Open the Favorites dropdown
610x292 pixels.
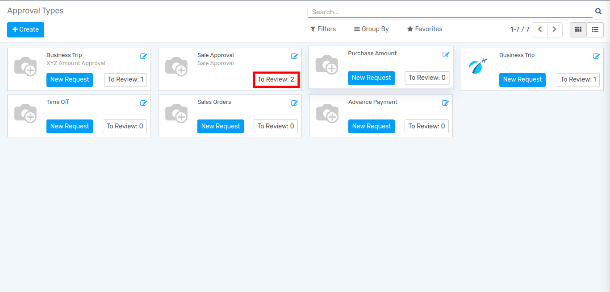pyautogui.click(x=424, y=29)
